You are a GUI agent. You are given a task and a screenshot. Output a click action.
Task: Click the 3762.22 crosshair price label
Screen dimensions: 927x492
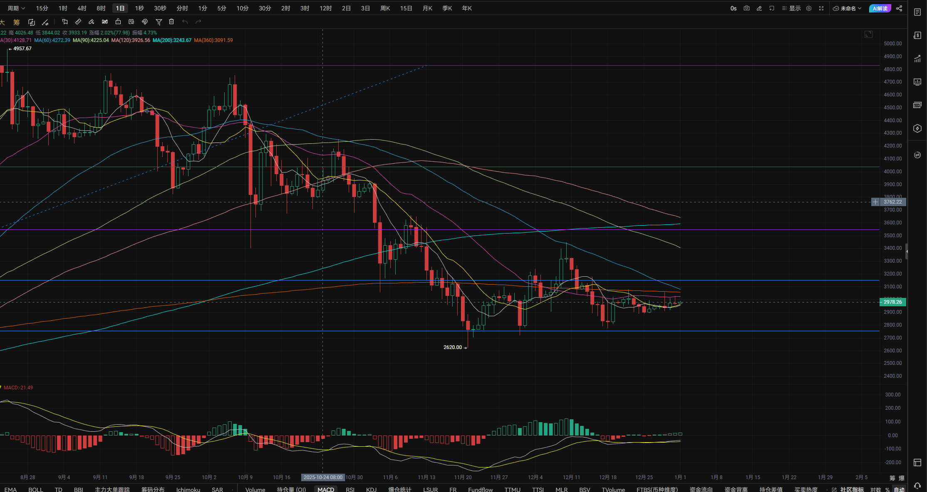tap(892, 202)
